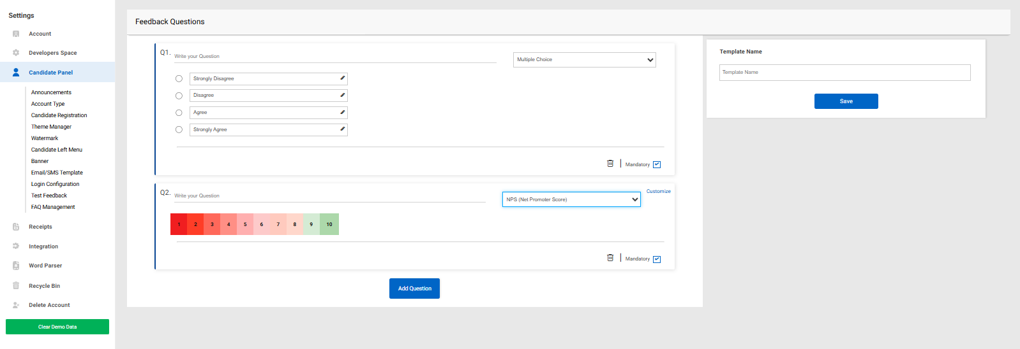The height and width of the screenshot is (349, 1020).
Task: Go to Theme Manager in the sidebar
Action: [51, 127]
